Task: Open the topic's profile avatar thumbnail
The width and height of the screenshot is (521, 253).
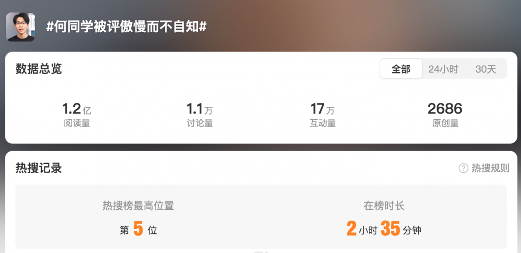Action: 21,27
